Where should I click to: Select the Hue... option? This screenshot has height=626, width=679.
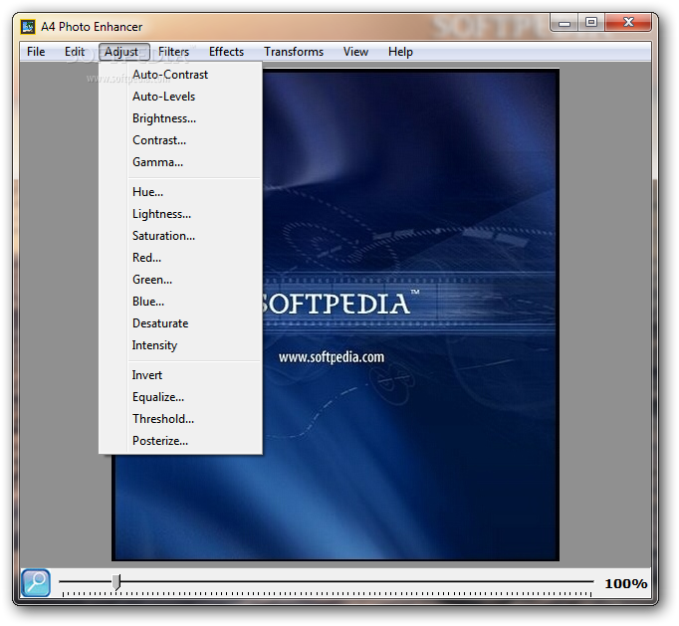(181, 192)
